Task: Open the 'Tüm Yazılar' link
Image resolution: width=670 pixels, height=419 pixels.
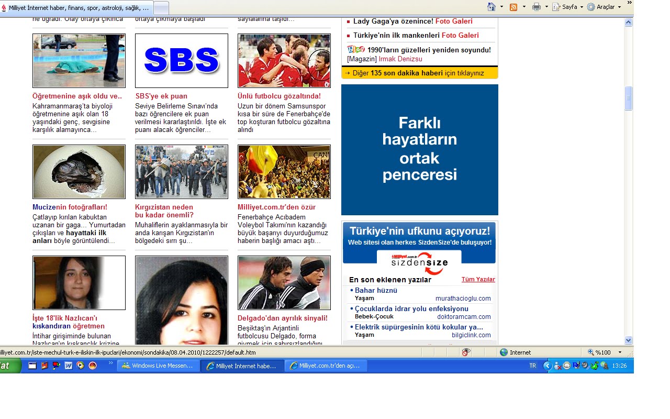Action: pyautogui.click(x=478, y=280)
